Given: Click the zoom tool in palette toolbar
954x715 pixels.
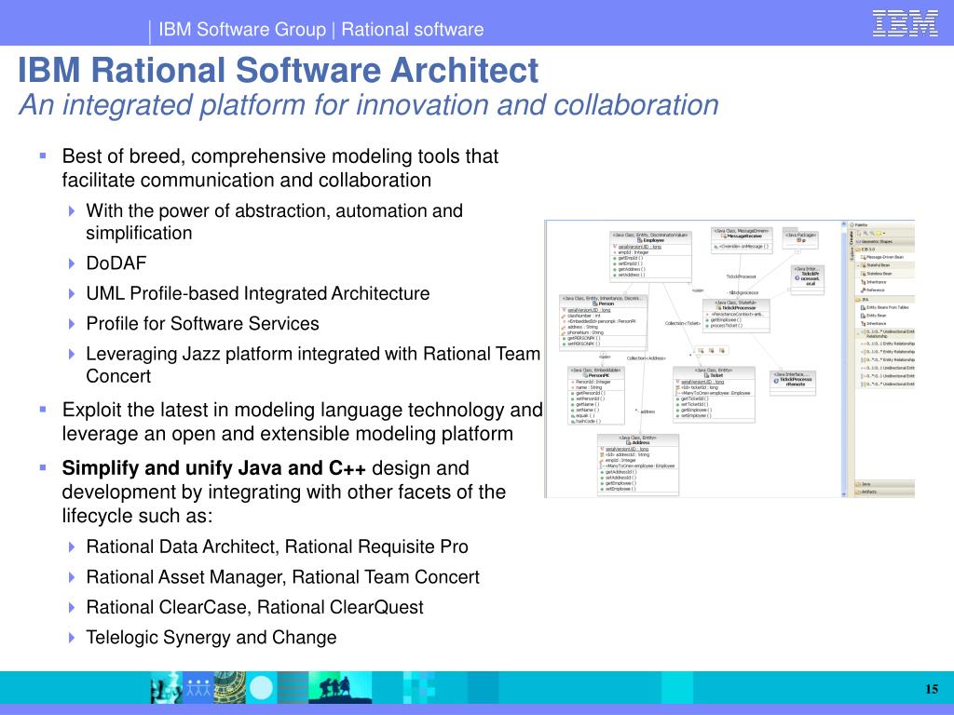Looking at the screenshot, I should [x=865, y=234].
